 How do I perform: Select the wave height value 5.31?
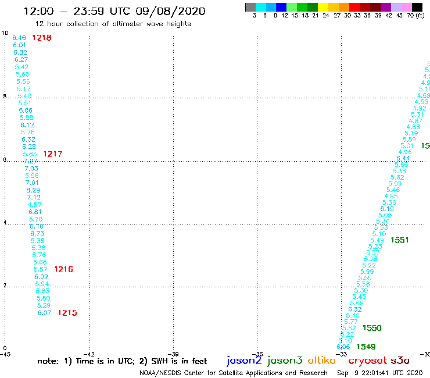[x=417, y=115]
